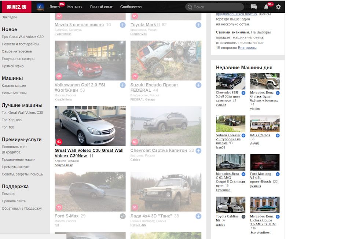Viewport: 352px width, 239px height.
Task: Open the messages chat icon
Action: point(254,7)
